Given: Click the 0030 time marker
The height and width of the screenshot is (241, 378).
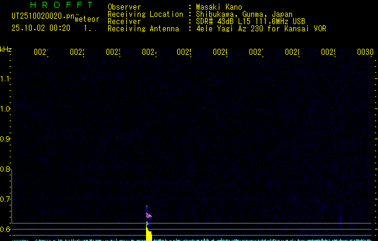Looking at the screenshot, I should pos(365,52).
